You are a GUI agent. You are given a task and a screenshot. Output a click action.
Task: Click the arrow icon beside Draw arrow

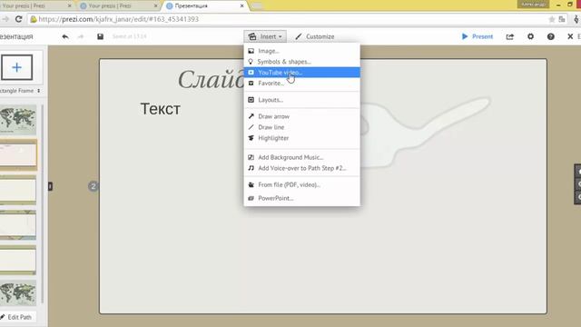pos(251,116)
